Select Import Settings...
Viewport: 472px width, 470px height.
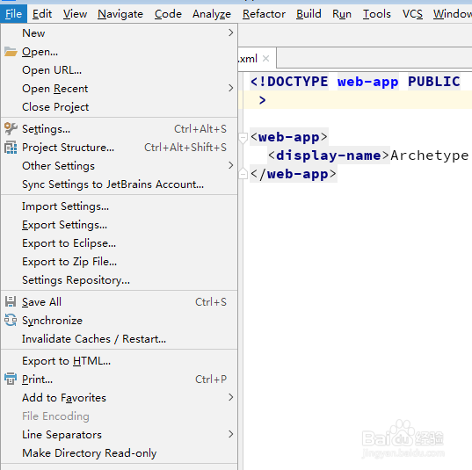coord(120,206)
